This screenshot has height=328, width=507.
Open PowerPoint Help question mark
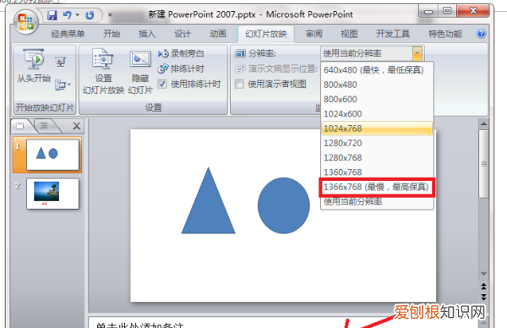click(481, 34)
